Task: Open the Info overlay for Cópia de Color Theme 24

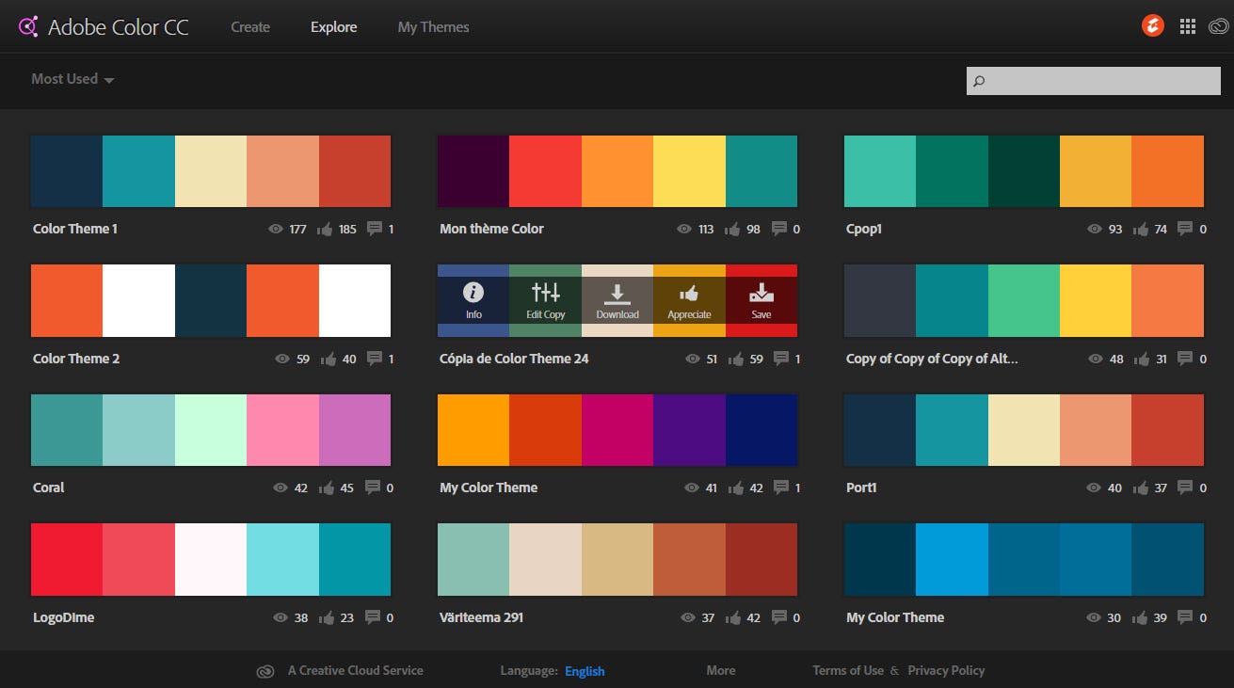Action: tap(473, 299)
